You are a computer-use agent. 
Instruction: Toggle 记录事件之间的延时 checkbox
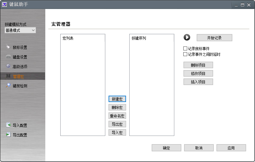185,54
